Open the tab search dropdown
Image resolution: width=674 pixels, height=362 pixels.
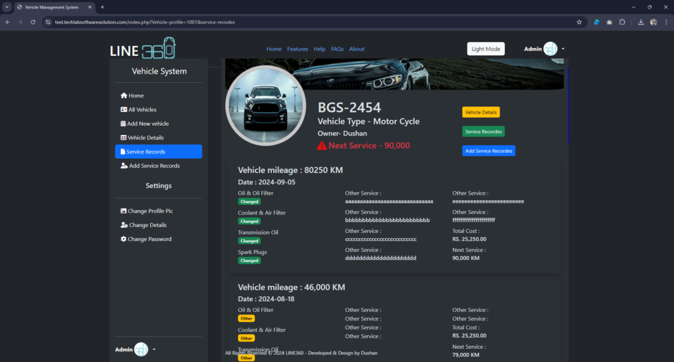tap(7, 7)
